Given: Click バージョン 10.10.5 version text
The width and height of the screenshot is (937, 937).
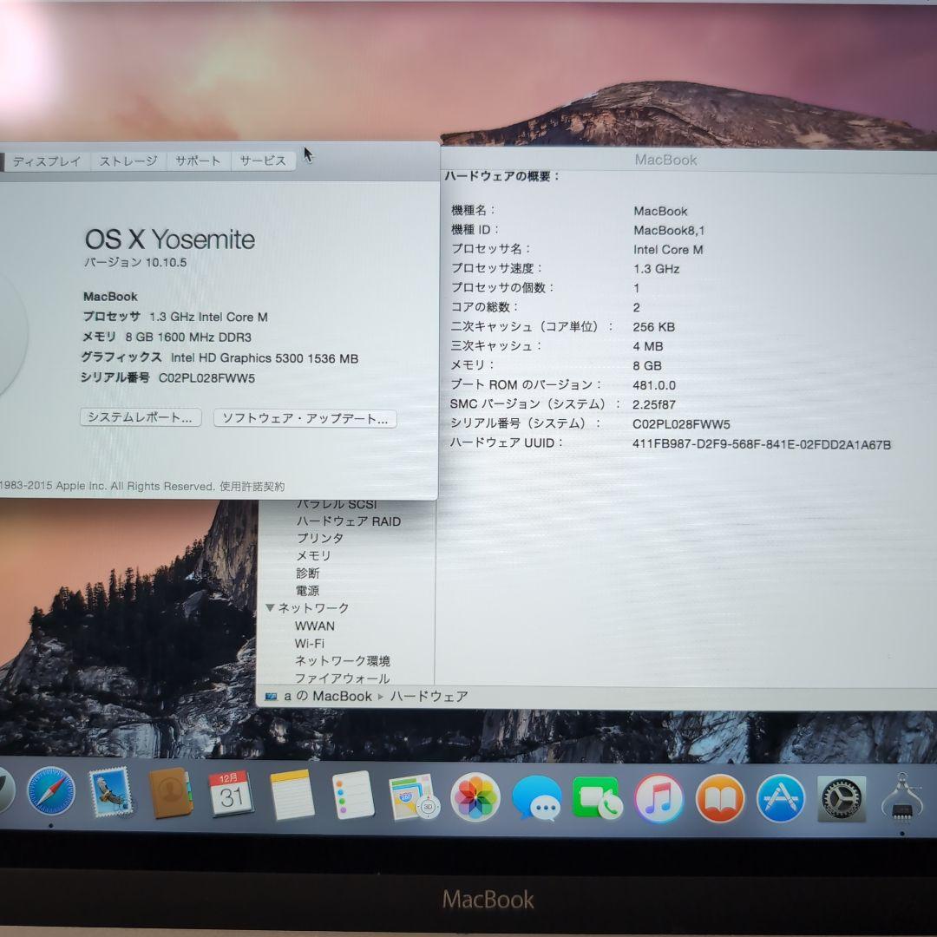Looking at the screenshot, I should tap(135, 262).
